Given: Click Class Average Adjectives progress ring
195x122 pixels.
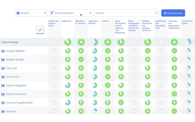Looking at the screenshot, I should (x=68, y=42).
